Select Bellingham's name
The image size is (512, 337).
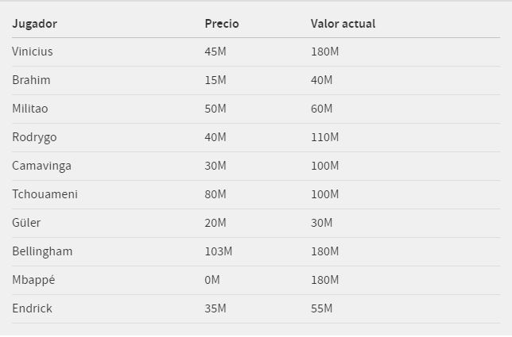(42, 252)
